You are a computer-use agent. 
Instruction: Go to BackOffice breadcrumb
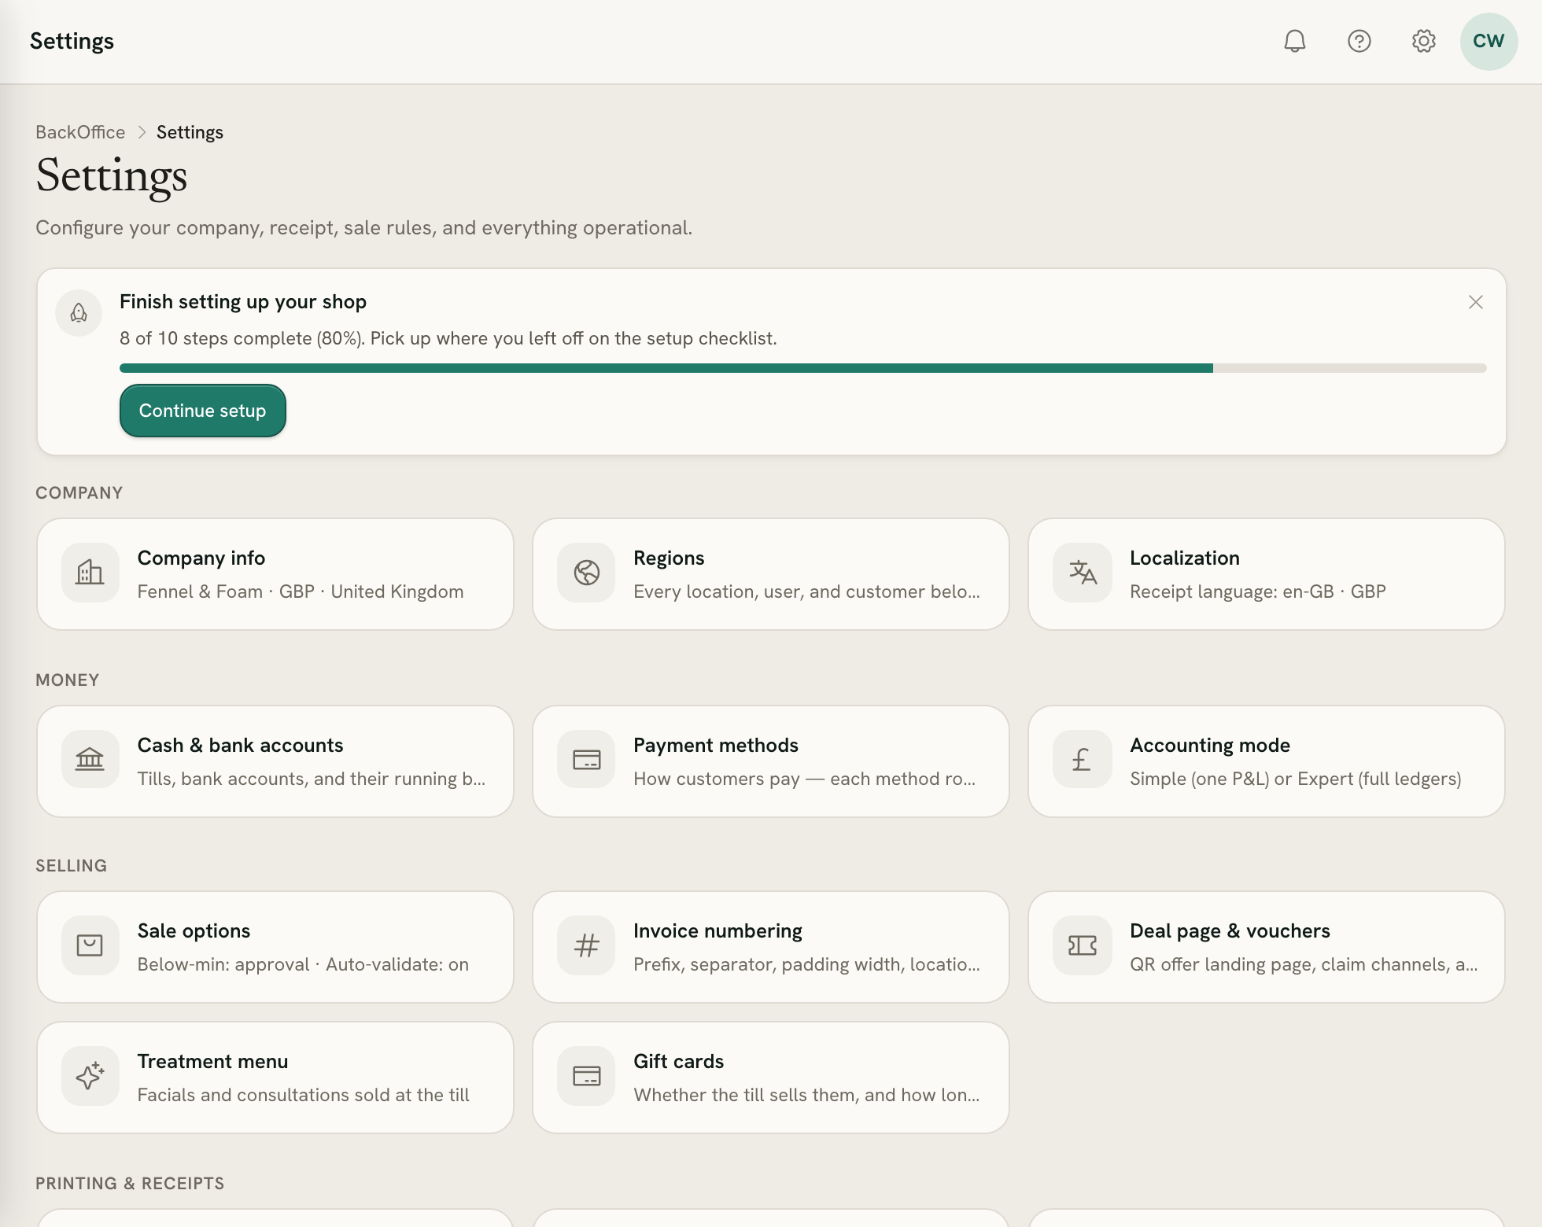click(x=80, y=132)
